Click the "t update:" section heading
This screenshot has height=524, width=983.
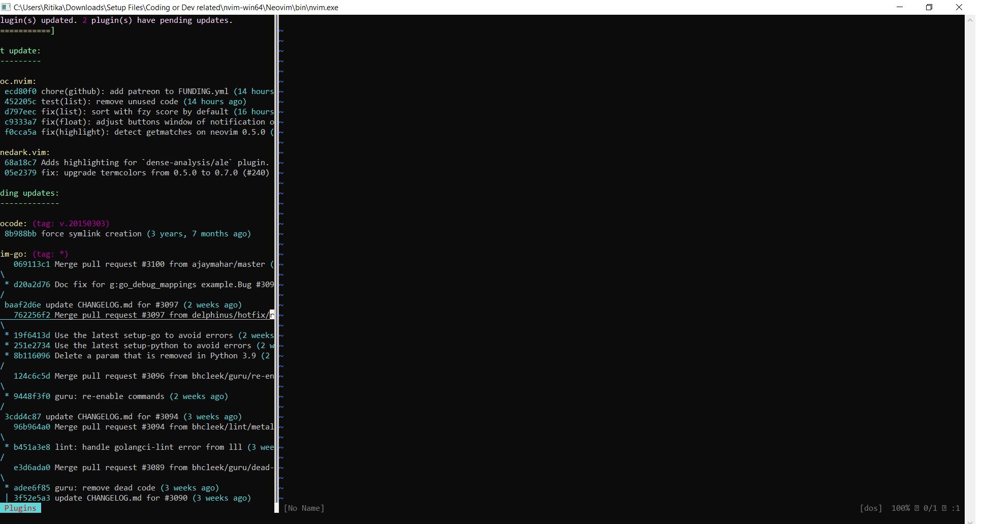tap(20, 51)
